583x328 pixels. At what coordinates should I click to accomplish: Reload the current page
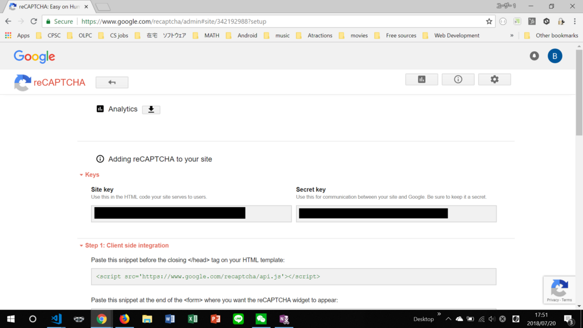pos(34,21)
